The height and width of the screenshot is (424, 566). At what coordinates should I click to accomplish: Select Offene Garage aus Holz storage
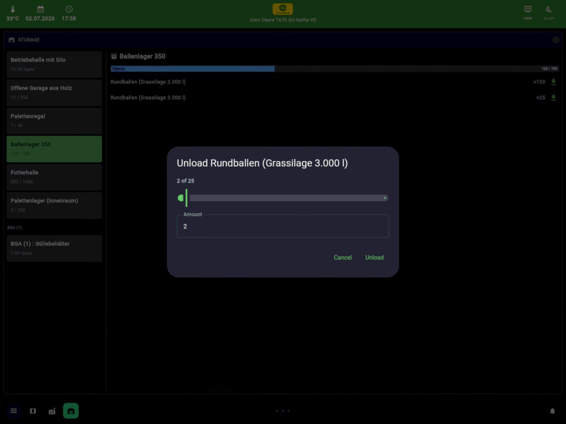click(54, 93)
